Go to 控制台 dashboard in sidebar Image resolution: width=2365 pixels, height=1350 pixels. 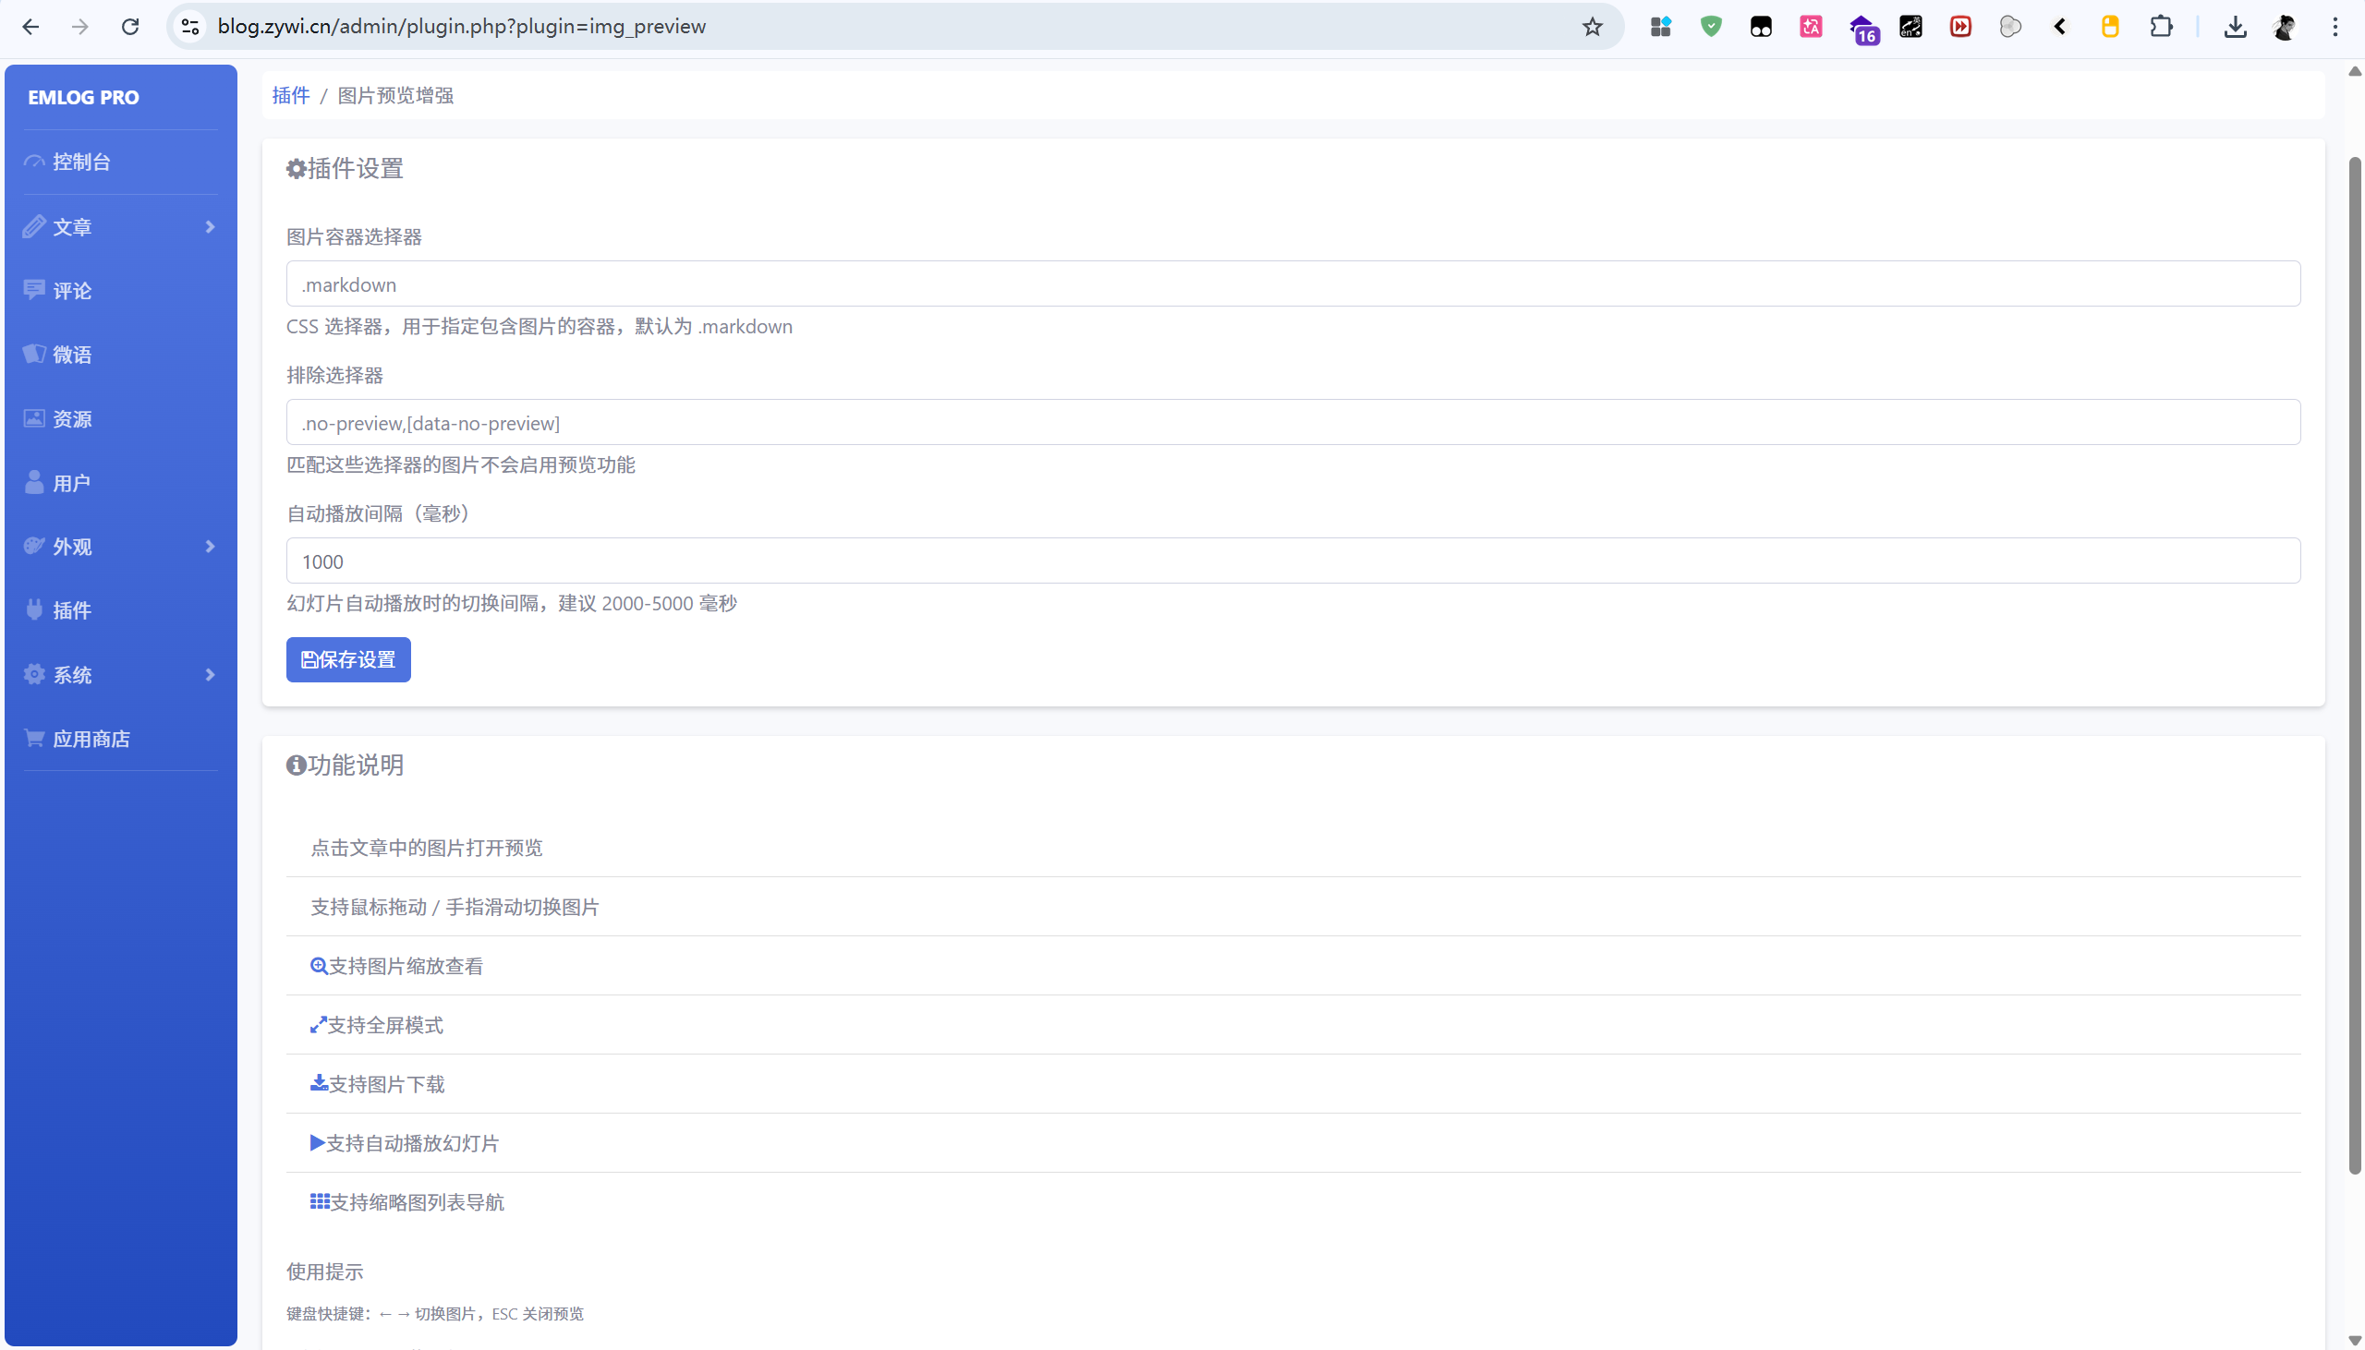point(121,163)
